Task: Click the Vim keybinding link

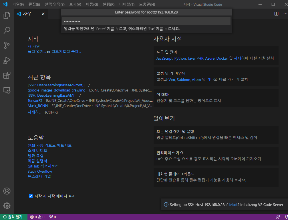Action: coord(172,80)
